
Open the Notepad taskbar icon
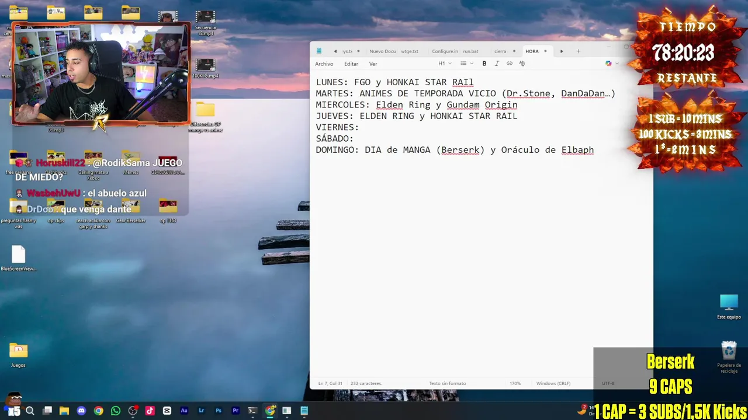coord(304,411)
